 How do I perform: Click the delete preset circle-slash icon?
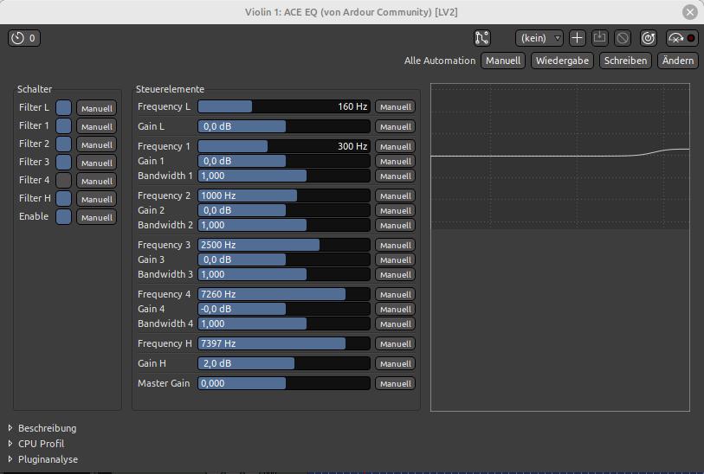coord(622,38)
